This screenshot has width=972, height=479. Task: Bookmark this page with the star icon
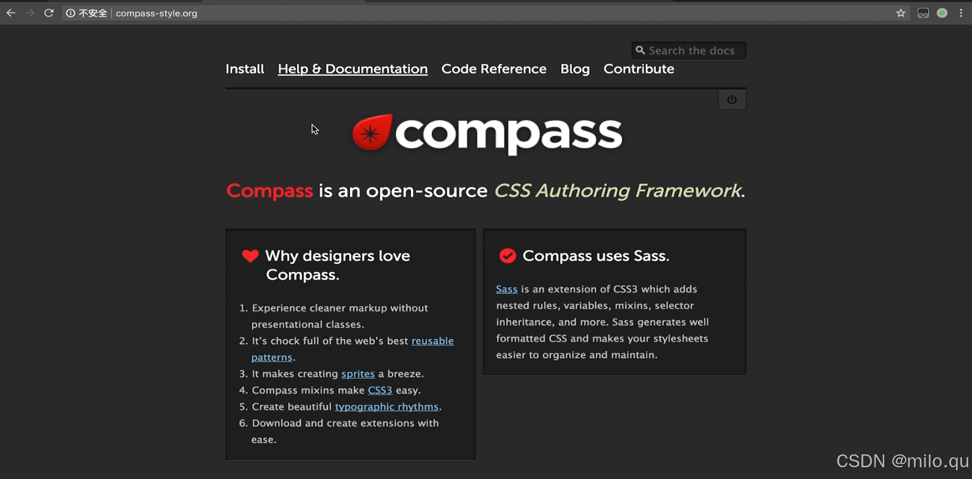point(901,13)
